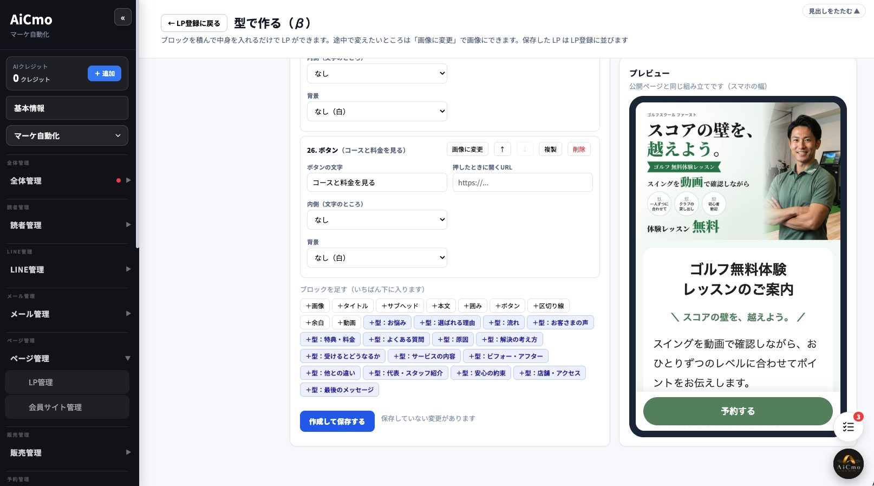Viewport: 874px width, 486px height.
Task: Click ボタンの文字 input field
Action: click(377, 183)
